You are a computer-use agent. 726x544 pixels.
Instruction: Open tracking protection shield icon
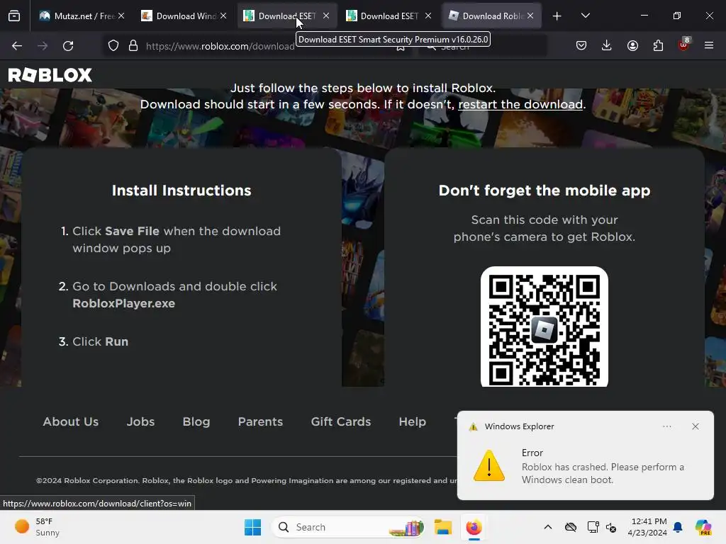(113, 46)
